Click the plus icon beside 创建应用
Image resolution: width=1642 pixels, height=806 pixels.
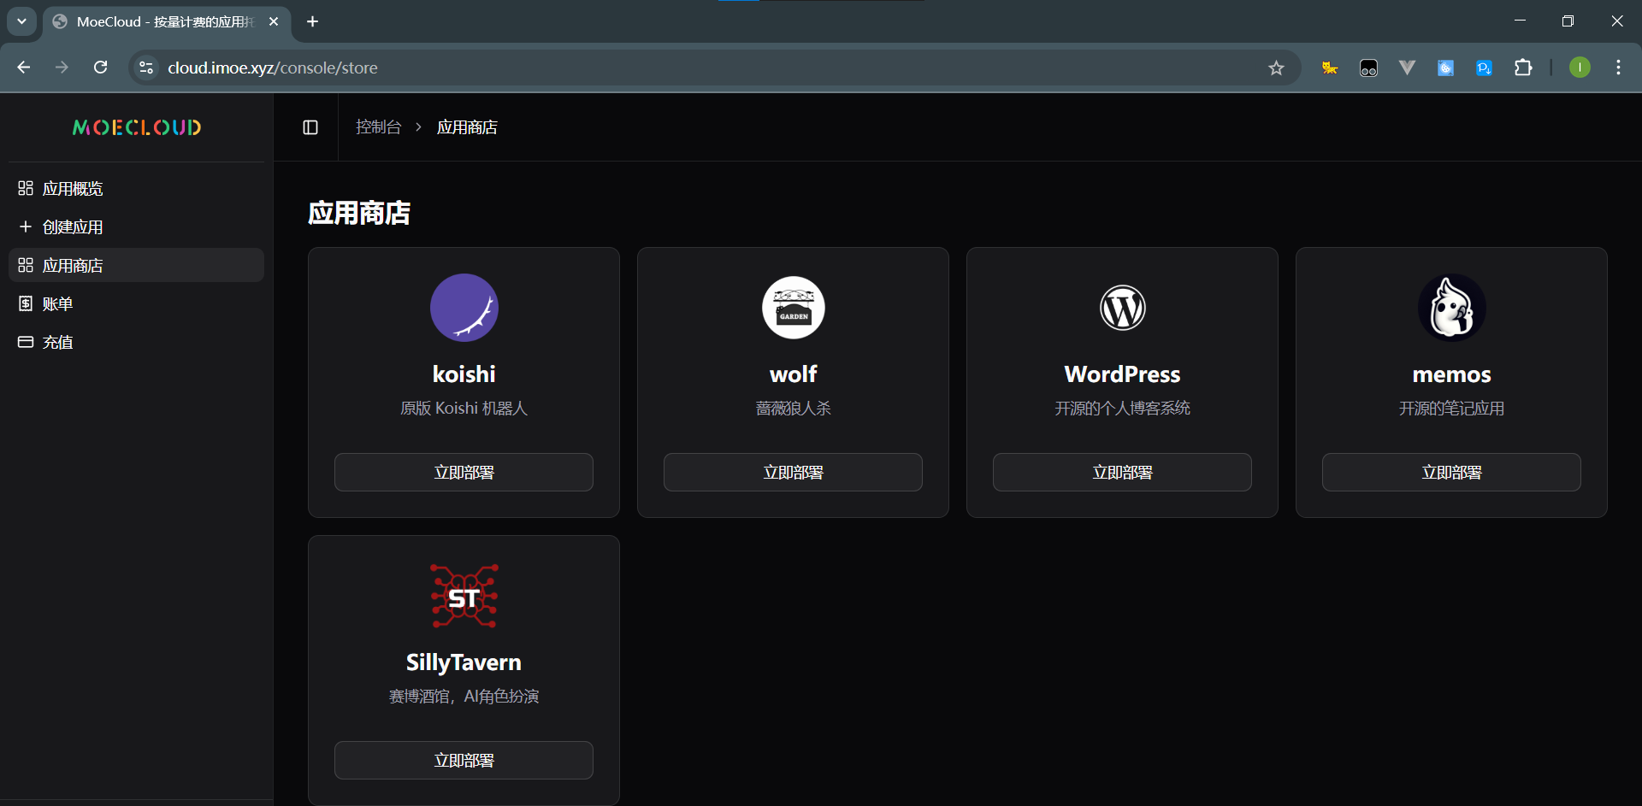tap(26, 227)
